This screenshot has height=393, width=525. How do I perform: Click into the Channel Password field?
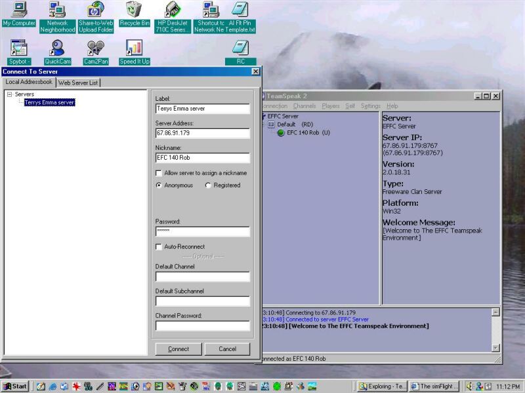[203, 326]
